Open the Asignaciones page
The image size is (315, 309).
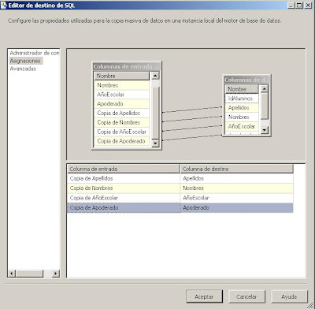[x=25, y=61]
